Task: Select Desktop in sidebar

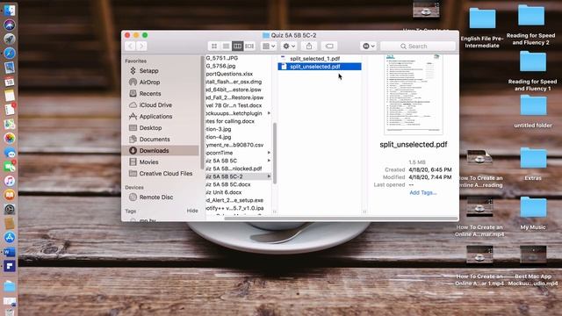Action: (150, 128)
